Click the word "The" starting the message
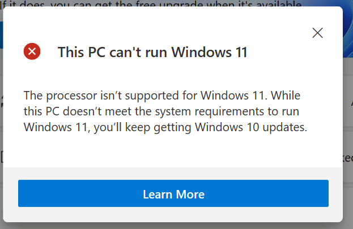Viewport: 353px width, 229px height. (32, 93)
